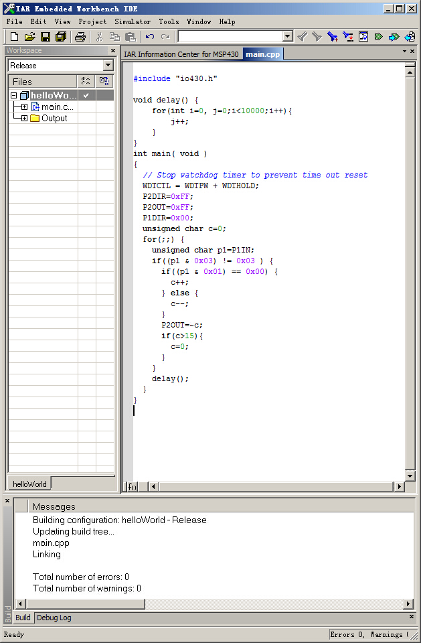
Task: Open the Project menu
Action: pos(92,21)
